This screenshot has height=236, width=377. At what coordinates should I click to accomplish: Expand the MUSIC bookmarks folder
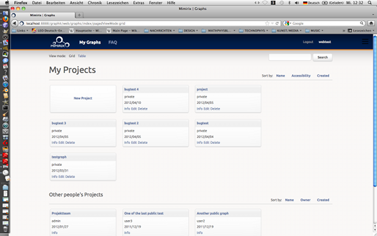(314, 31)
